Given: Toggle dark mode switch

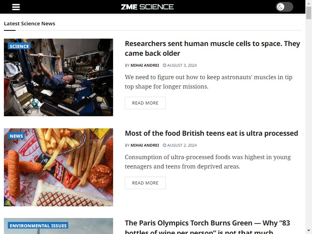Looking at the screenshot, I should click(284, 7).
